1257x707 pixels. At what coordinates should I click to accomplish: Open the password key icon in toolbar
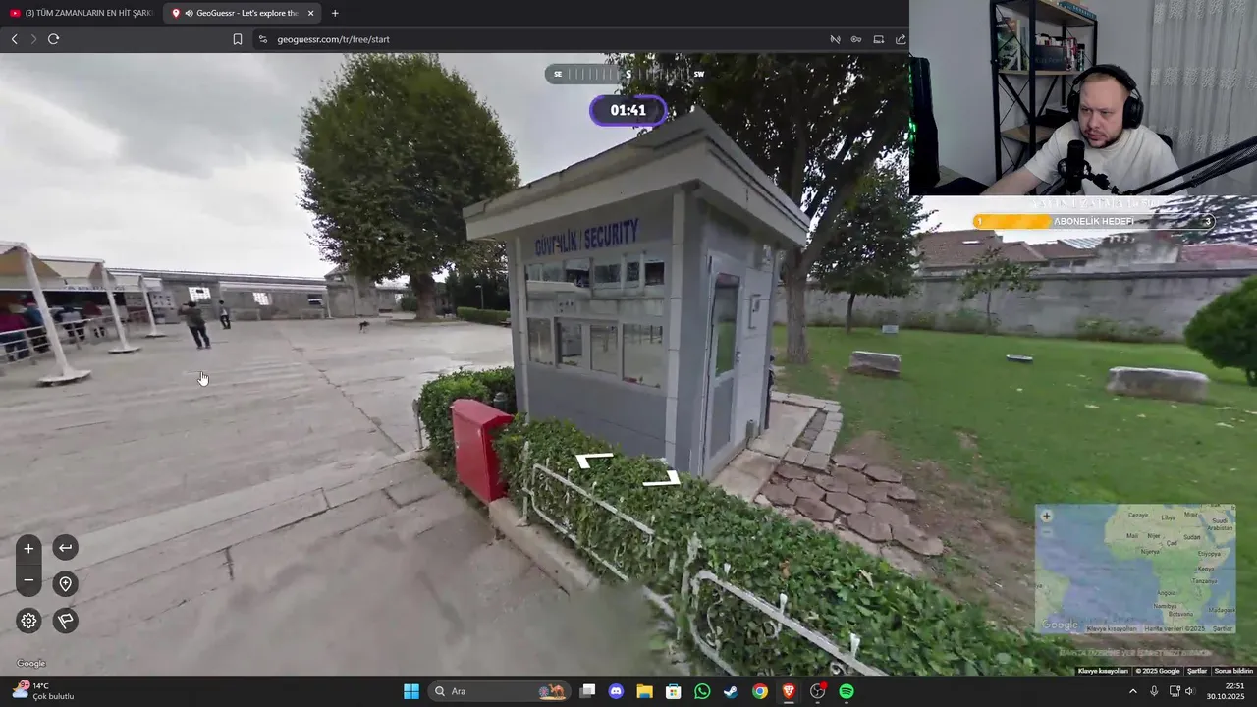(856, 39)
